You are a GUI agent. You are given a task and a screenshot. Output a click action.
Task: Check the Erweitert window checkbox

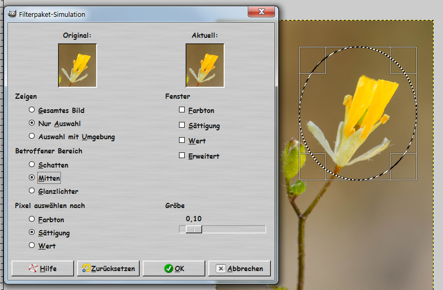tap(182, 156)
